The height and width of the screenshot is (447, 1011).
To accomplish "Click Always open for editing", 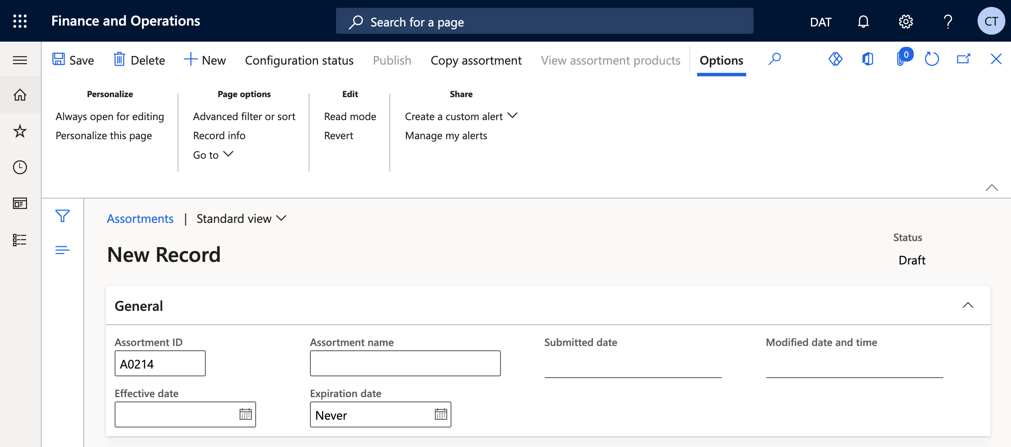I will click(110, 117).
